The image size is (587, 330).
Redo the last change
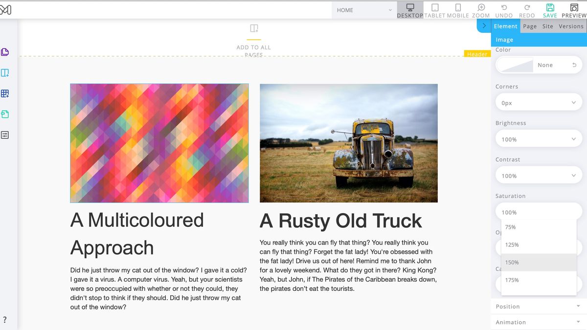click(x=527, y=9)
